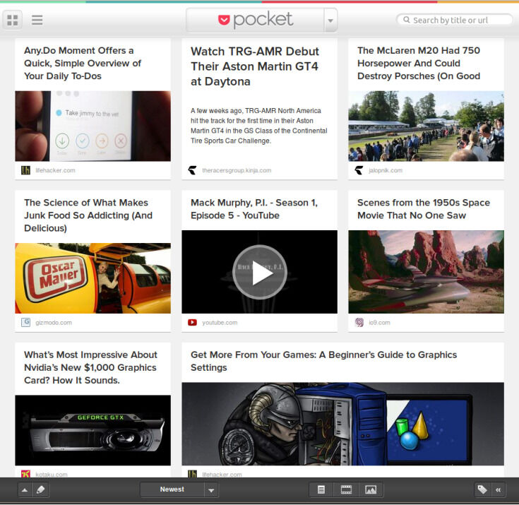Click the kotaku favicon icon
519x505 pixels.
pyautogui.click(x=26, y=474)
